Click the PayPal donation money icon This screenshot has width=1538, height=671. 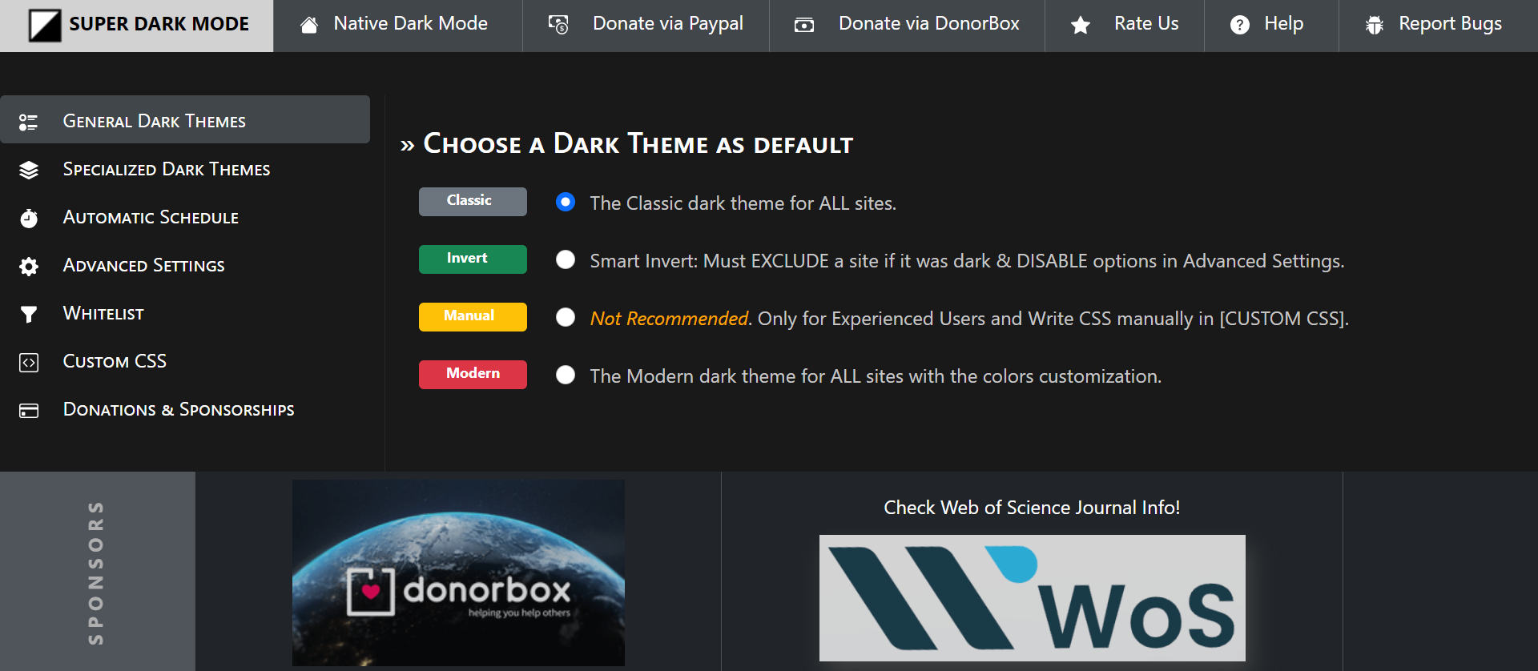point(558,26)
